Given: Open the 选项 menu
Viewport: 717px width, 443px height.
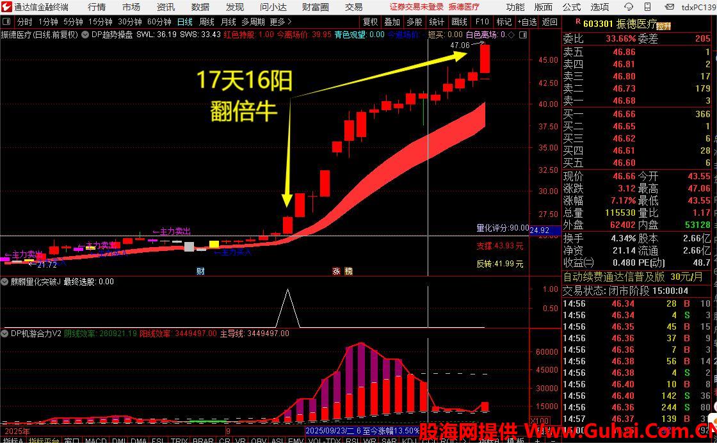Looking at the screenshot, I should coord(599,7).
